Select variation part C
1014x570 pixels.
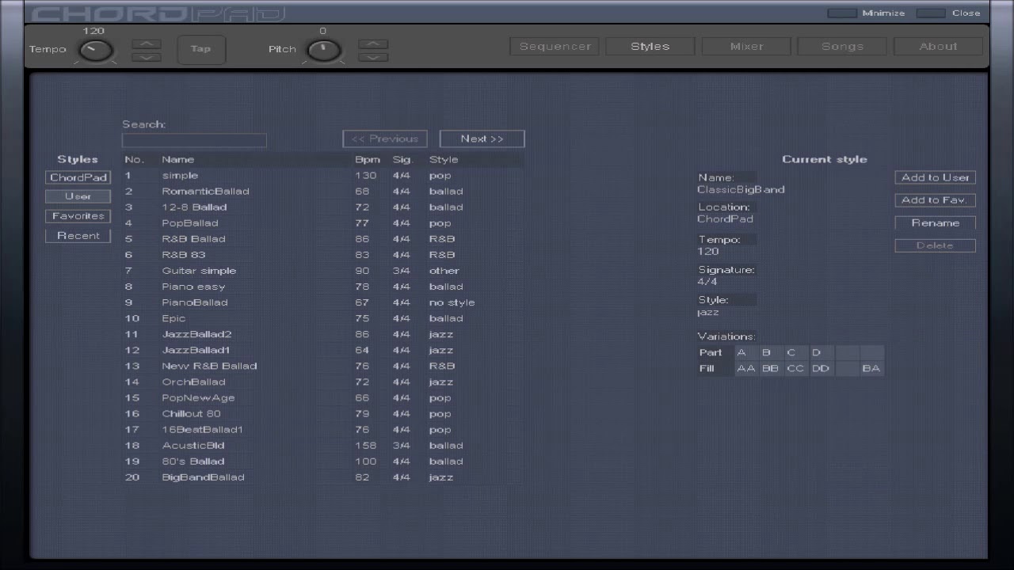(x=796, y=352)
